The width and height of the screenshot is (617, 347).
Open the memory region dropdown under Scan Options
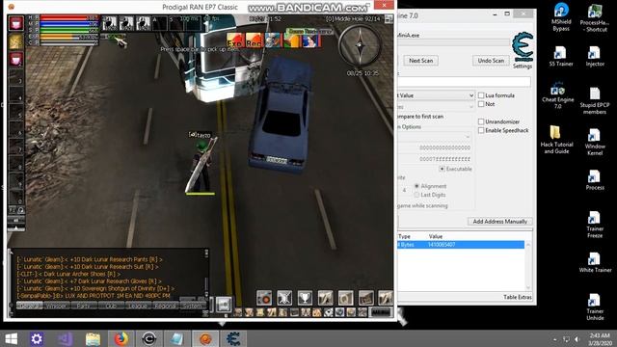(x=435, y=137)
